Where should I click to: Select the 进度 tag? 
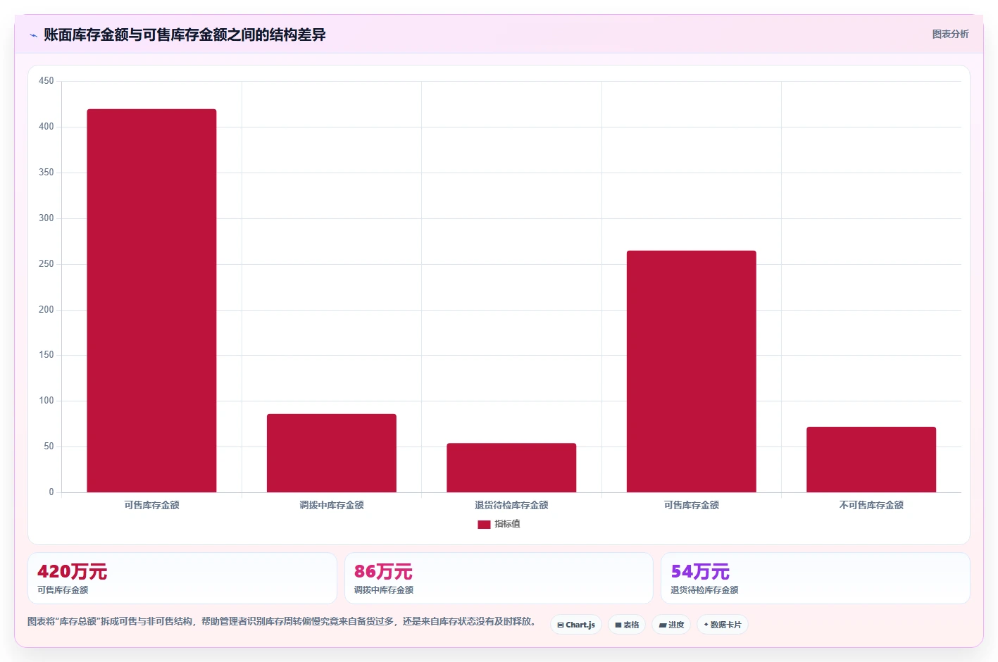tap(671, 625)
